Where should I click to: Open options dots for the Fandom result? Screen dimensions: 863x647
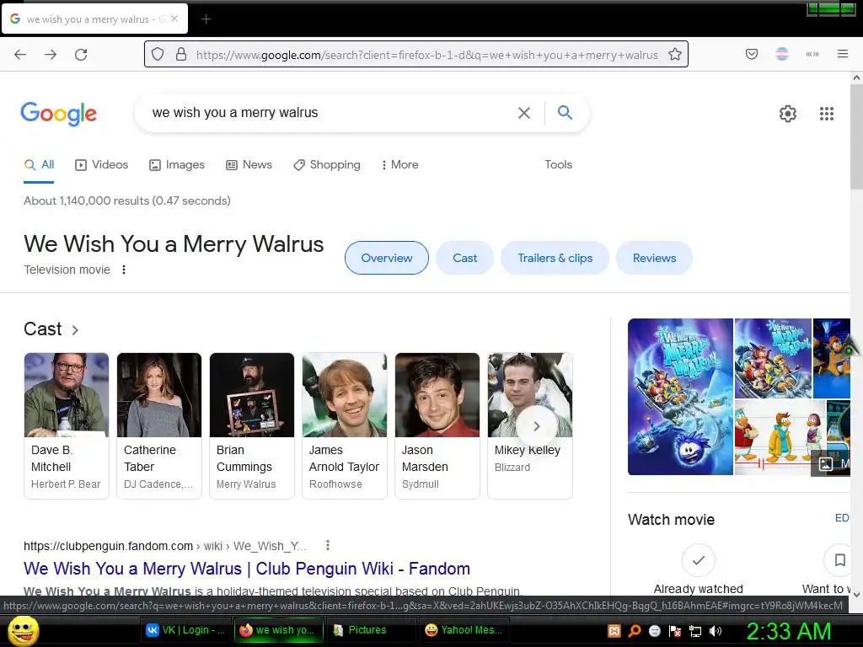(328, 545)
